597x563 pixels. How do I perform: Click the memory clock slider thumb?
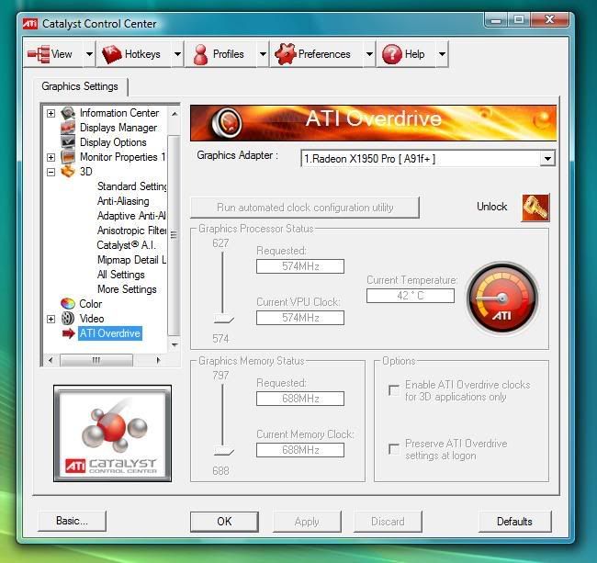(x=223, y=451)
